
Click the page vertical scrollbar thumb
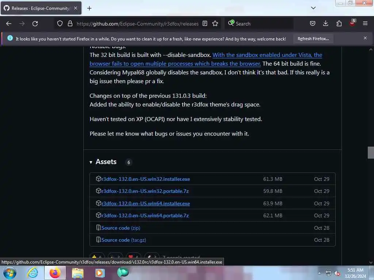(x=371, y=153)
